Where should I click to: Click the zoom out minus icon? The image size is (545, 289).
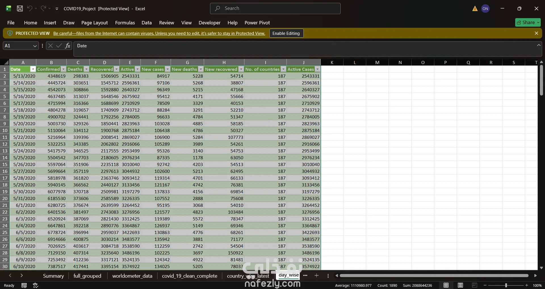485,285
